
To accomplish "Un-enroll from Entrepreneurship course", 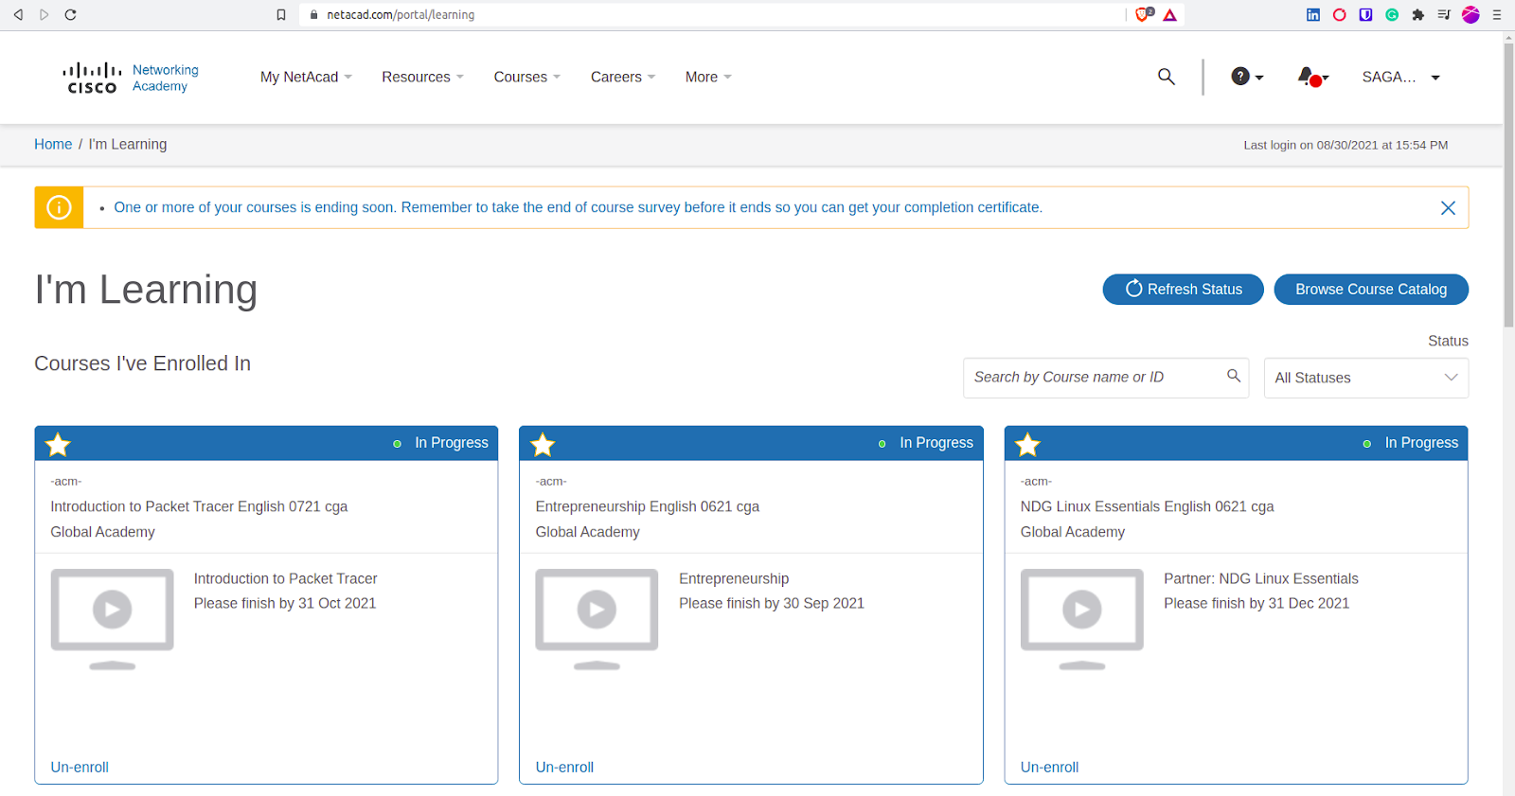I will pos(564,767).
